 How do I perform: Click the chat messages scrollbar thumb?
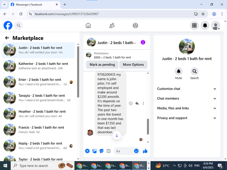[148, 126]
